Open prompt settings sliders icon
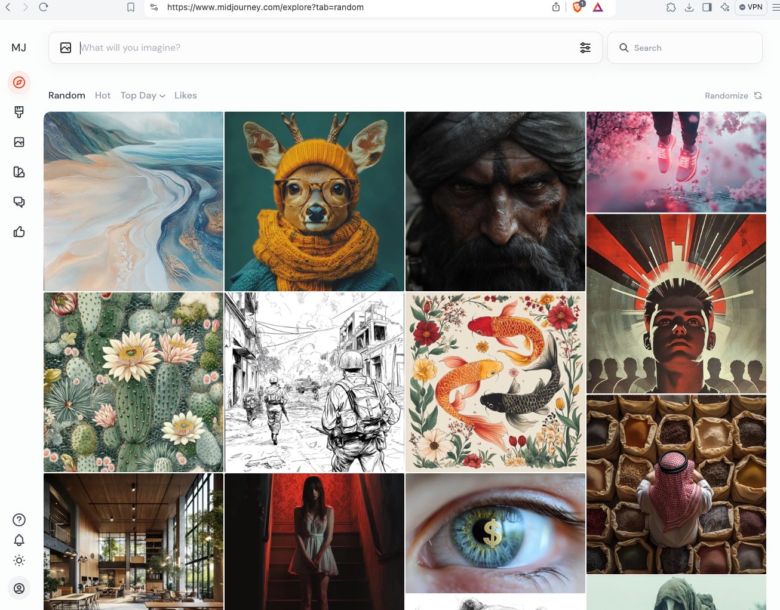The image size is (780, 610). (585, 48)
